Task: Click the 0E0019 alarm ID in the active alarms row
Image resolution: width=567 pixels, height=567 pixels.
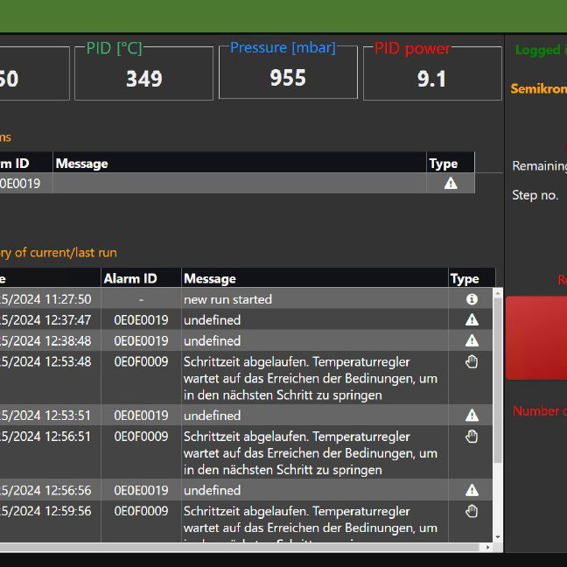Action: pos(20,184)
